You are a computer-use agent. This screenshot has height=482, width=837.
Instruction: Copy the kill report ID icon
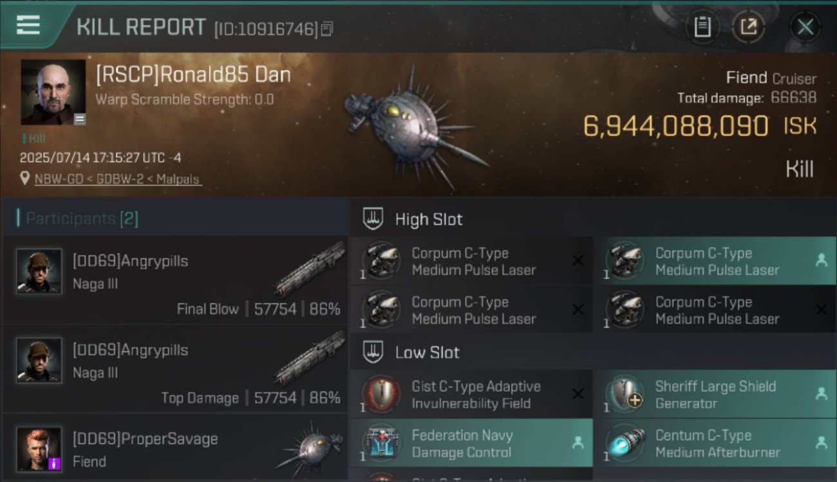click(x=327, y=29)
